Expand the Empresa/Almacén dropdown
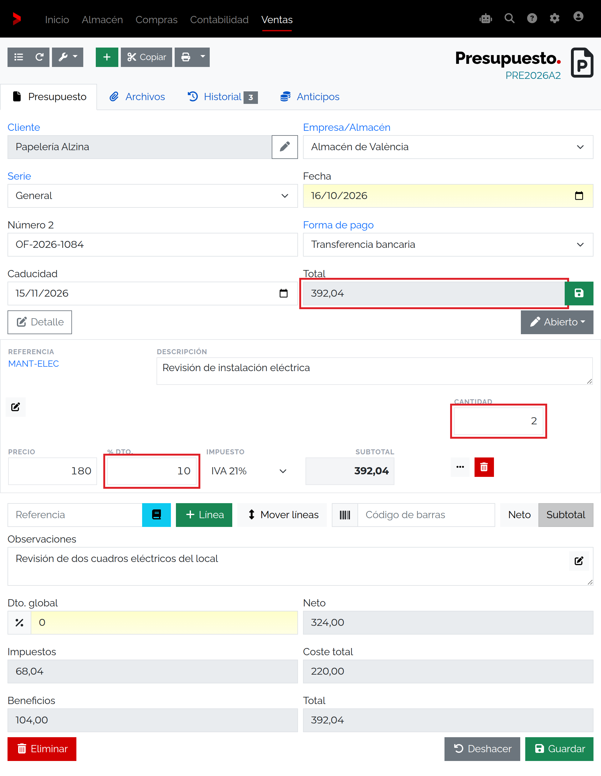 coord(448,147)
